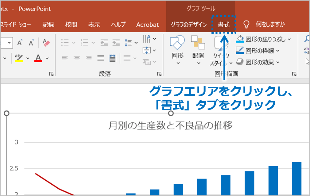
Task: Decrease the list indent level
Action: (x=104, y=42)
